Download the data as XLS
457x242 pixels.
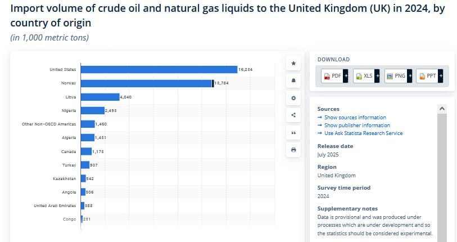(364, 76)
